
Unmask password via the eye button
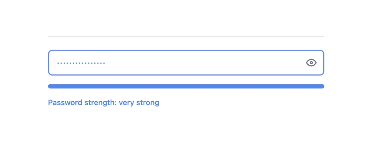pos(311,63)
